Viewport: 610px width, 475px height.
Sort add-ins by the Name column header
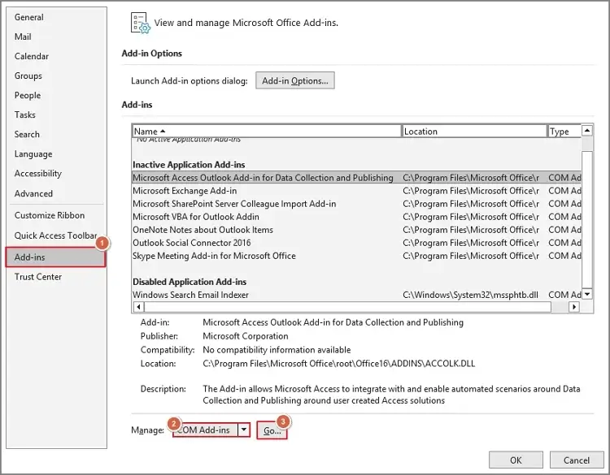pos(266,131)
